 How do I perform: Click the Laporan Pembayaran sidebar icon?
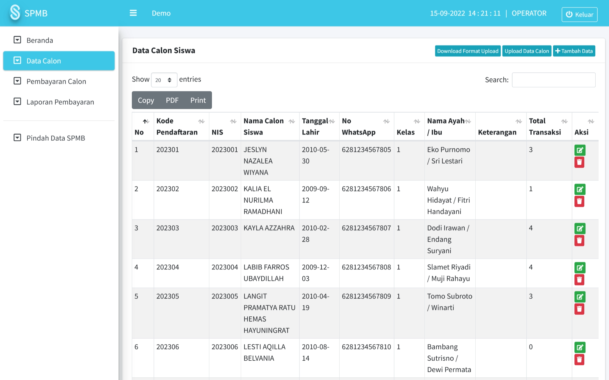coord(17,101)
